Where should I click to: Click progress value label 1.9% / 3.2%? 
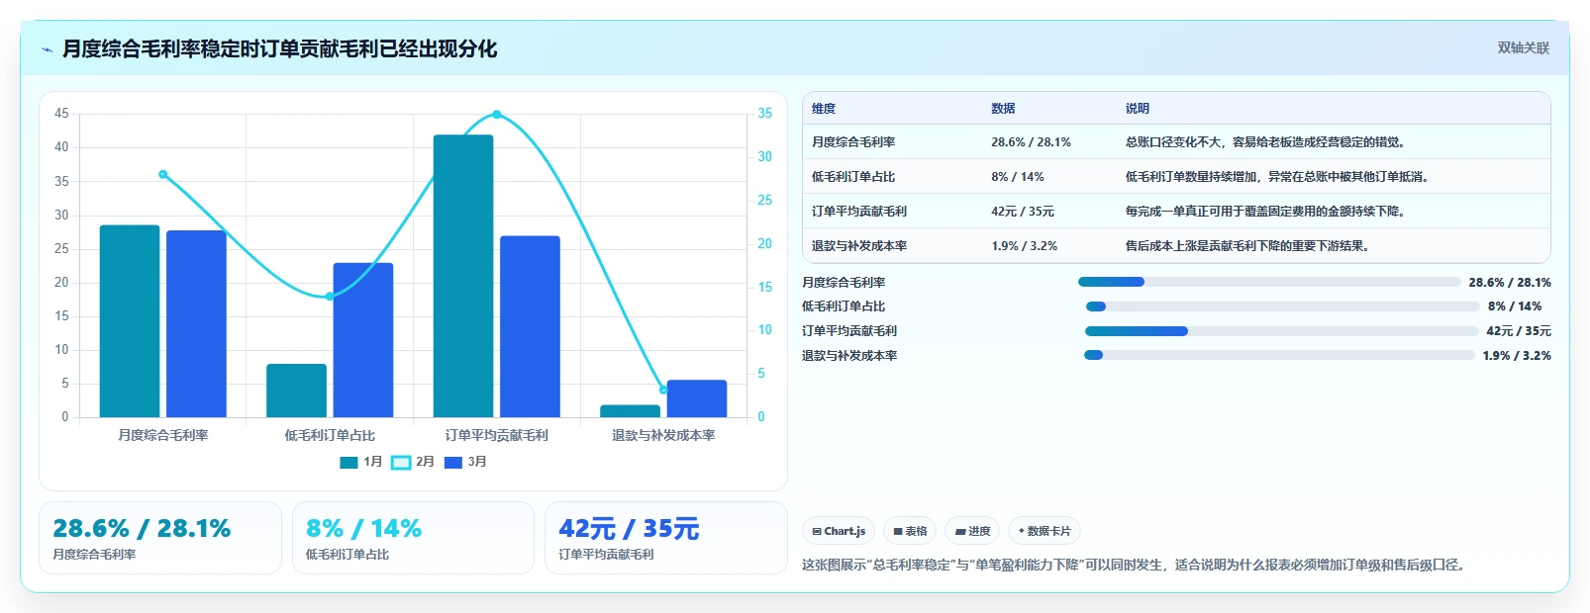coord(1517,356)
